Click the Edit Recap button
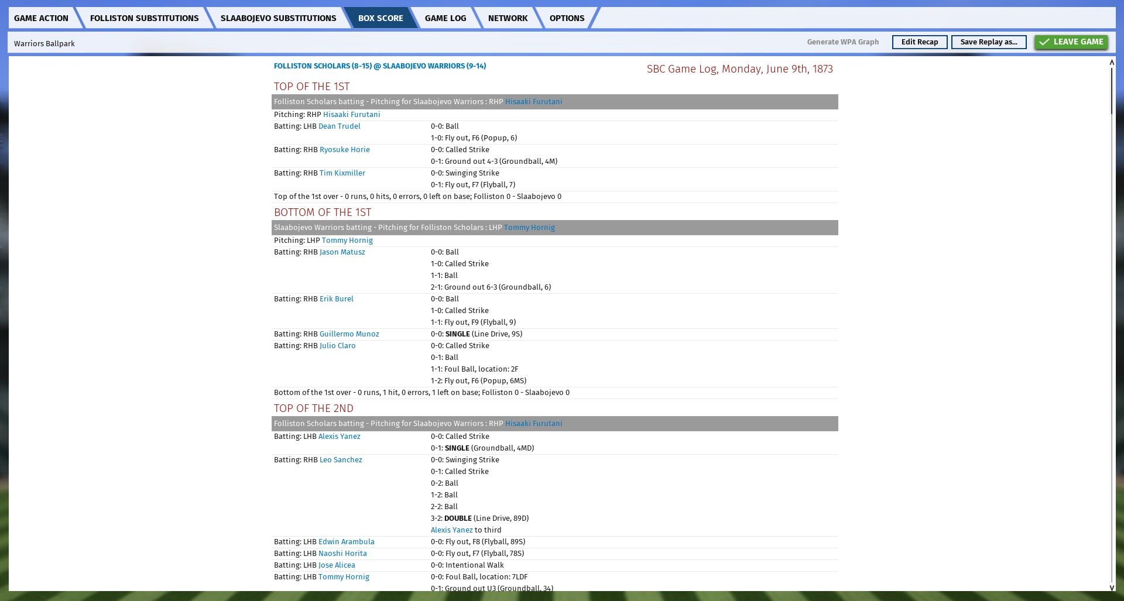This screenshot has height=601, width=1124. tap(919, 42)
